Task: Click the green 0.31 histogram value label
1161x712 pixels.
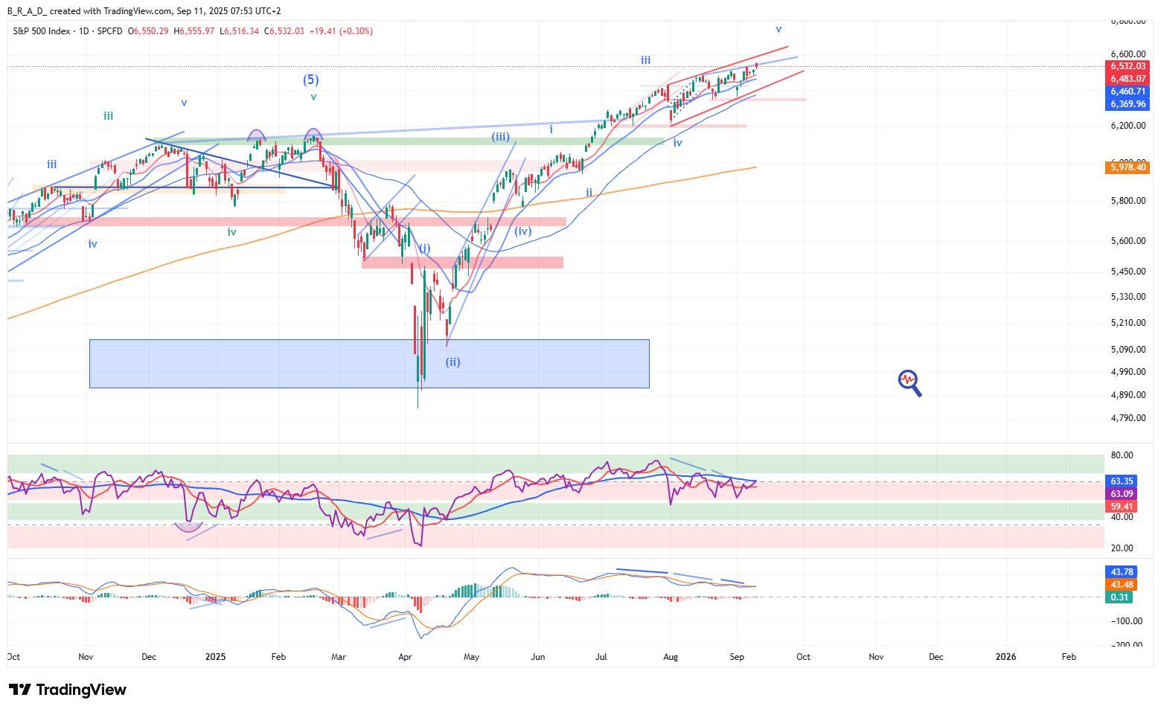Action: [x=1119, y=597]
